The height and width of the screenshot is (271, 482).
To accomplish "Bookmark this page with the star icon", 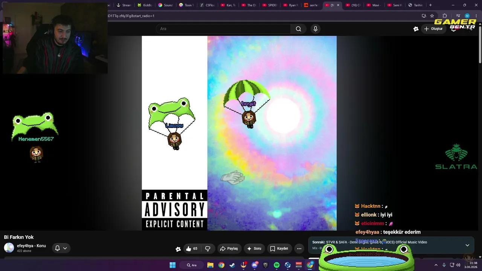I will pos(432,16).
